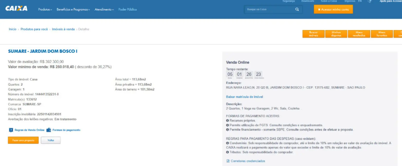Click the Valor de avaliação R$ 392.300,00 text
The width and height of the screenshot is (402, 166).
(36, 62)
